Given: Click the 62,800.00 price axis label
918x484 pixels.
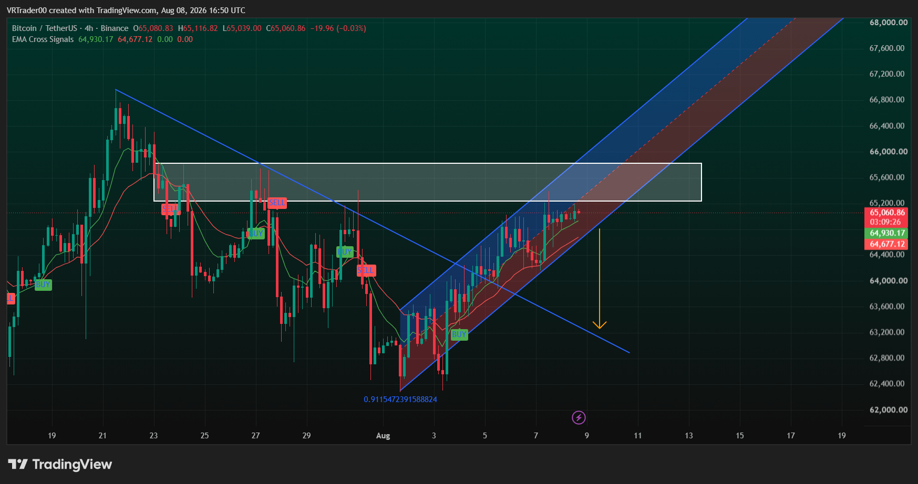Looking at the screenshot, I should point(887,358).
